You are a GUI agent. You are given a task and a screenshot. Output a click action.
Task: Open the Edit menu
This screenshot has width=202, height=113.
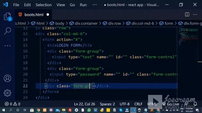[x=27, y=5]
